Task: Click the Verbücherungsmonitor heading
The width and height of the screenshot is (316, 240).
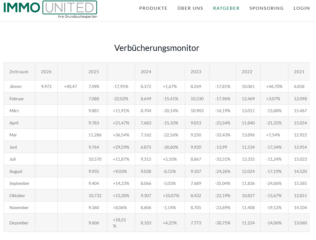Action: click(x=157, y=48)
